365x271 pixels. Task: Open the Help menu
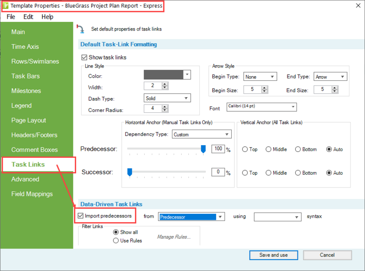point(47,17)
